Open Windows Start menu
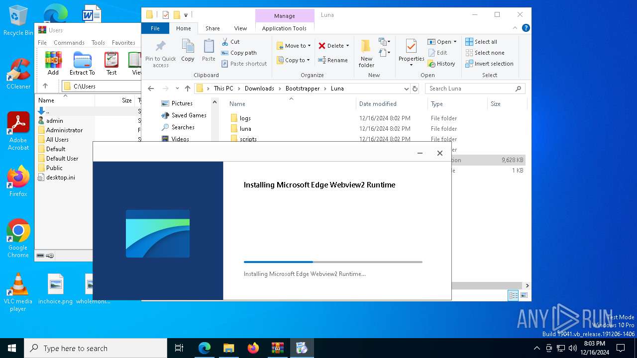Image resolution: width=637 pixels, height=358 pixels. [x=12, y=348]
